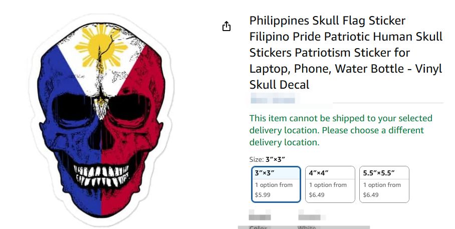Select the 3"×3" size option

coord(276,184)
